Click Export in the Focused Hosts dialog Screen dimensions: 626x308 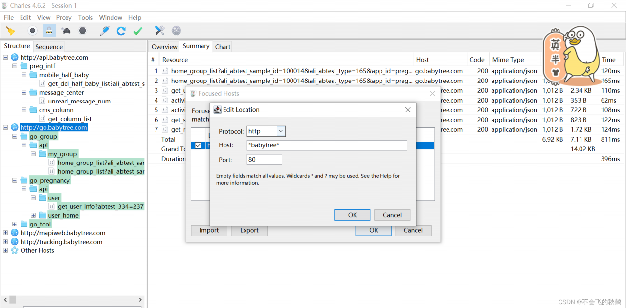[x=249, y=230]
